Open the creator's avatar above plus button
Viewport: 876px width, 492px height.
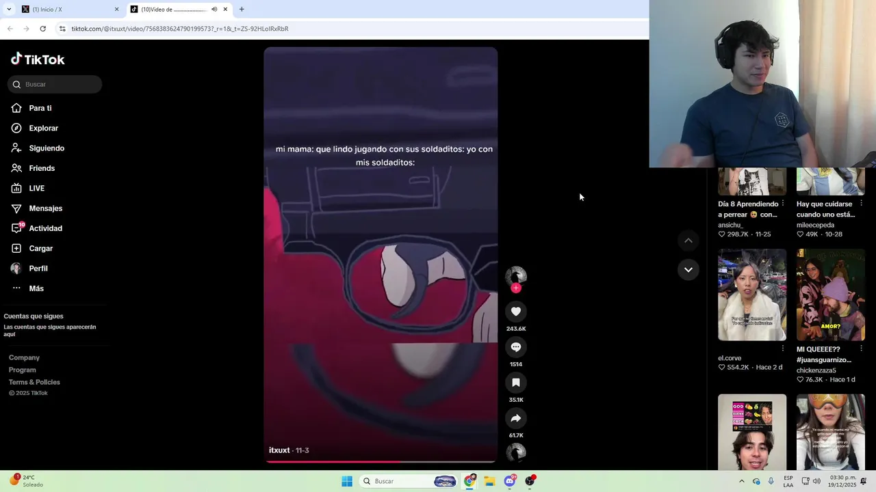click(x=516, y=275)
